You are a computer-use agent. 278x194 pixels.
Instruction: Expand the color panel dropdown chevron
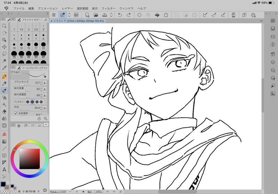pyautogui.click(x=46, y=124)
